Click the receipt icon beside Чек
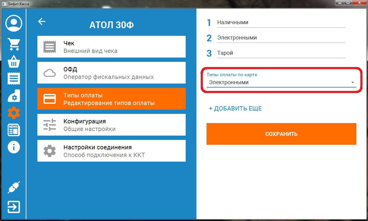Image resolution: width=368 pixels, height=221 pixels. [x=50, y=47]
